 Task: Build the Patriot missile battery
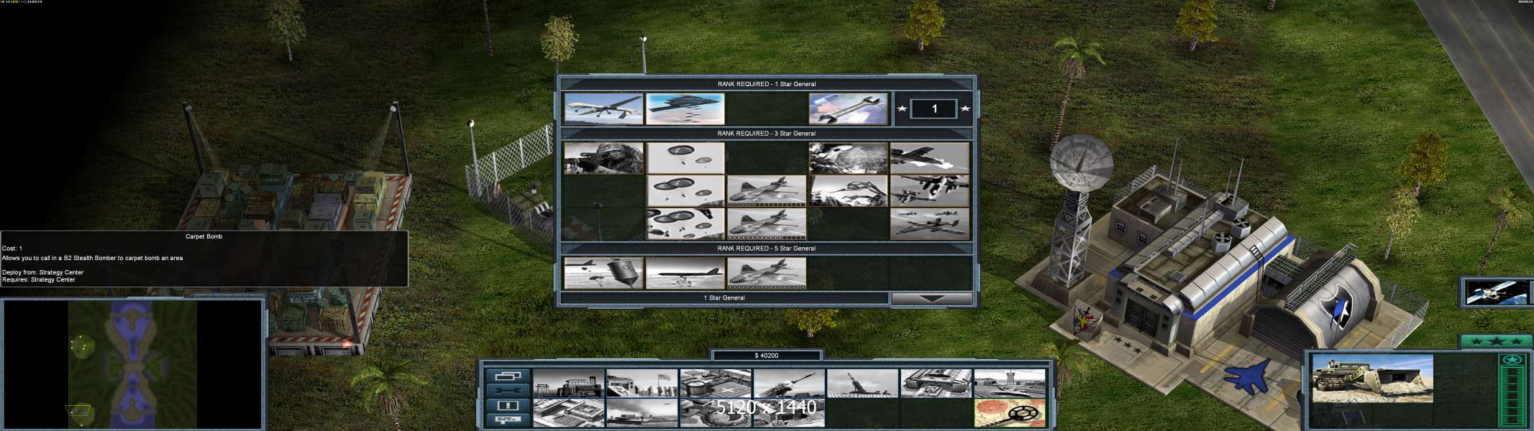(789, 384)
